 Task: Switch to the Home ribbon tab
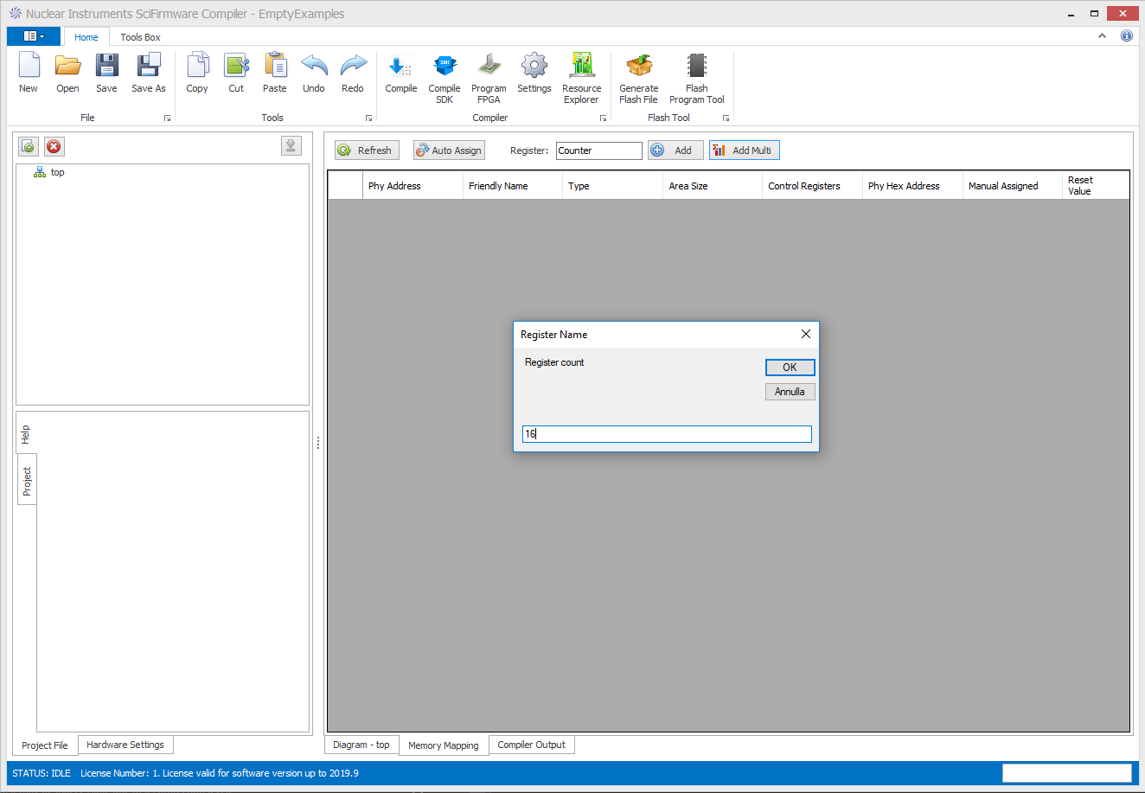click(86, 37)
